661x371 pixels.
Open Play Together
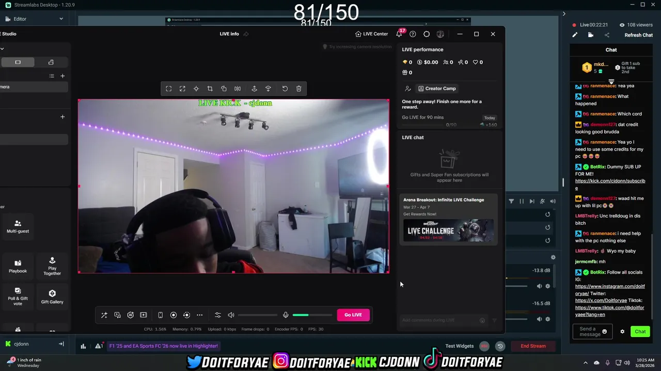(52, 266)
